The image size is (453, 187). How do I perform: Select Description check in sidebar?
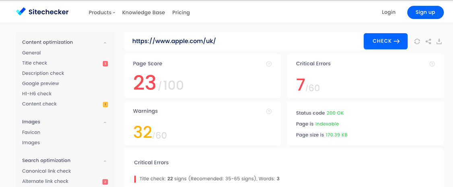[43, 73]
